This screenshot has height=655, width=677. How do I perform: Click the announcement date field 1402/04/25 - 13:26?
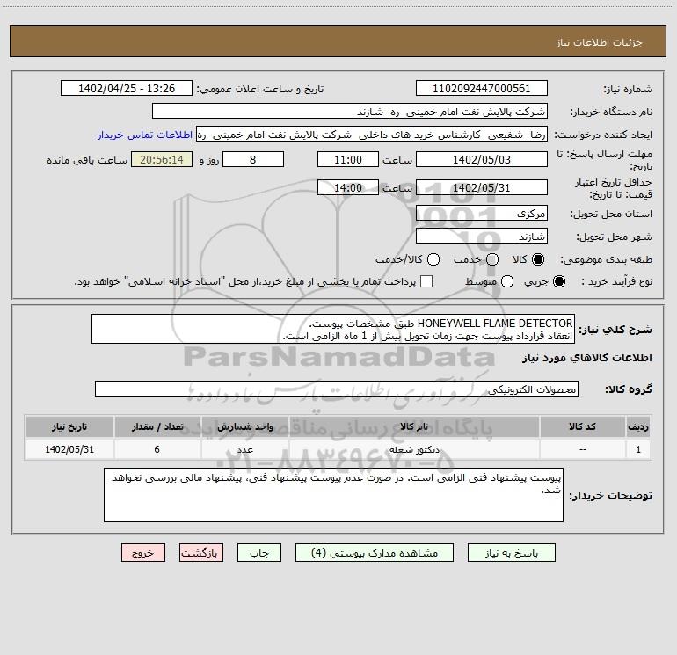coord(127,88)
